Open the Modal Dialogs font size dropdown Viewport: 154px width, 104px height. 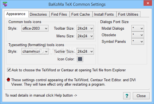[x=138, y=28]
